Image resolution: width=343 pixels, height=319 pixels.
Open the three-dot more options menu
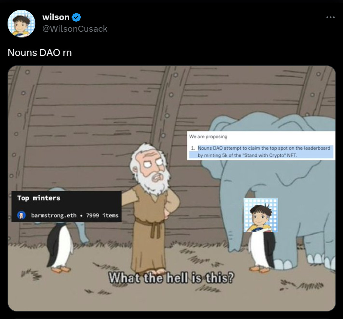click(330, 17)
